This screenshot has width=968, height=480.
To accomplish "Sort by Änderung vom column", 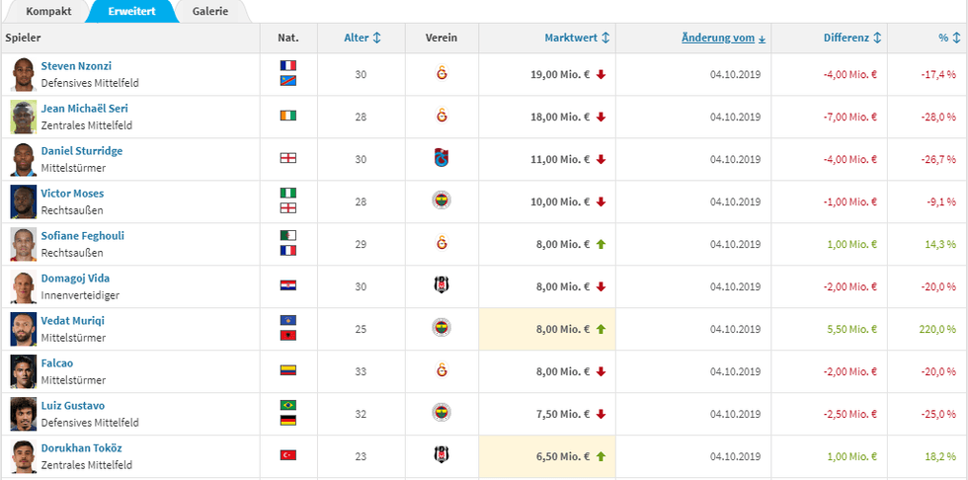I will [x=724, y=38].
